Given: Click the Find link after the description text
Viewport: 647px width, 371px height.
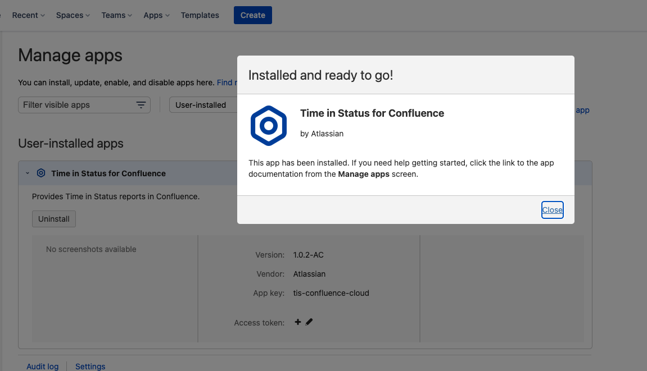Looking at the screenshot, I should (x=225, y=83).
